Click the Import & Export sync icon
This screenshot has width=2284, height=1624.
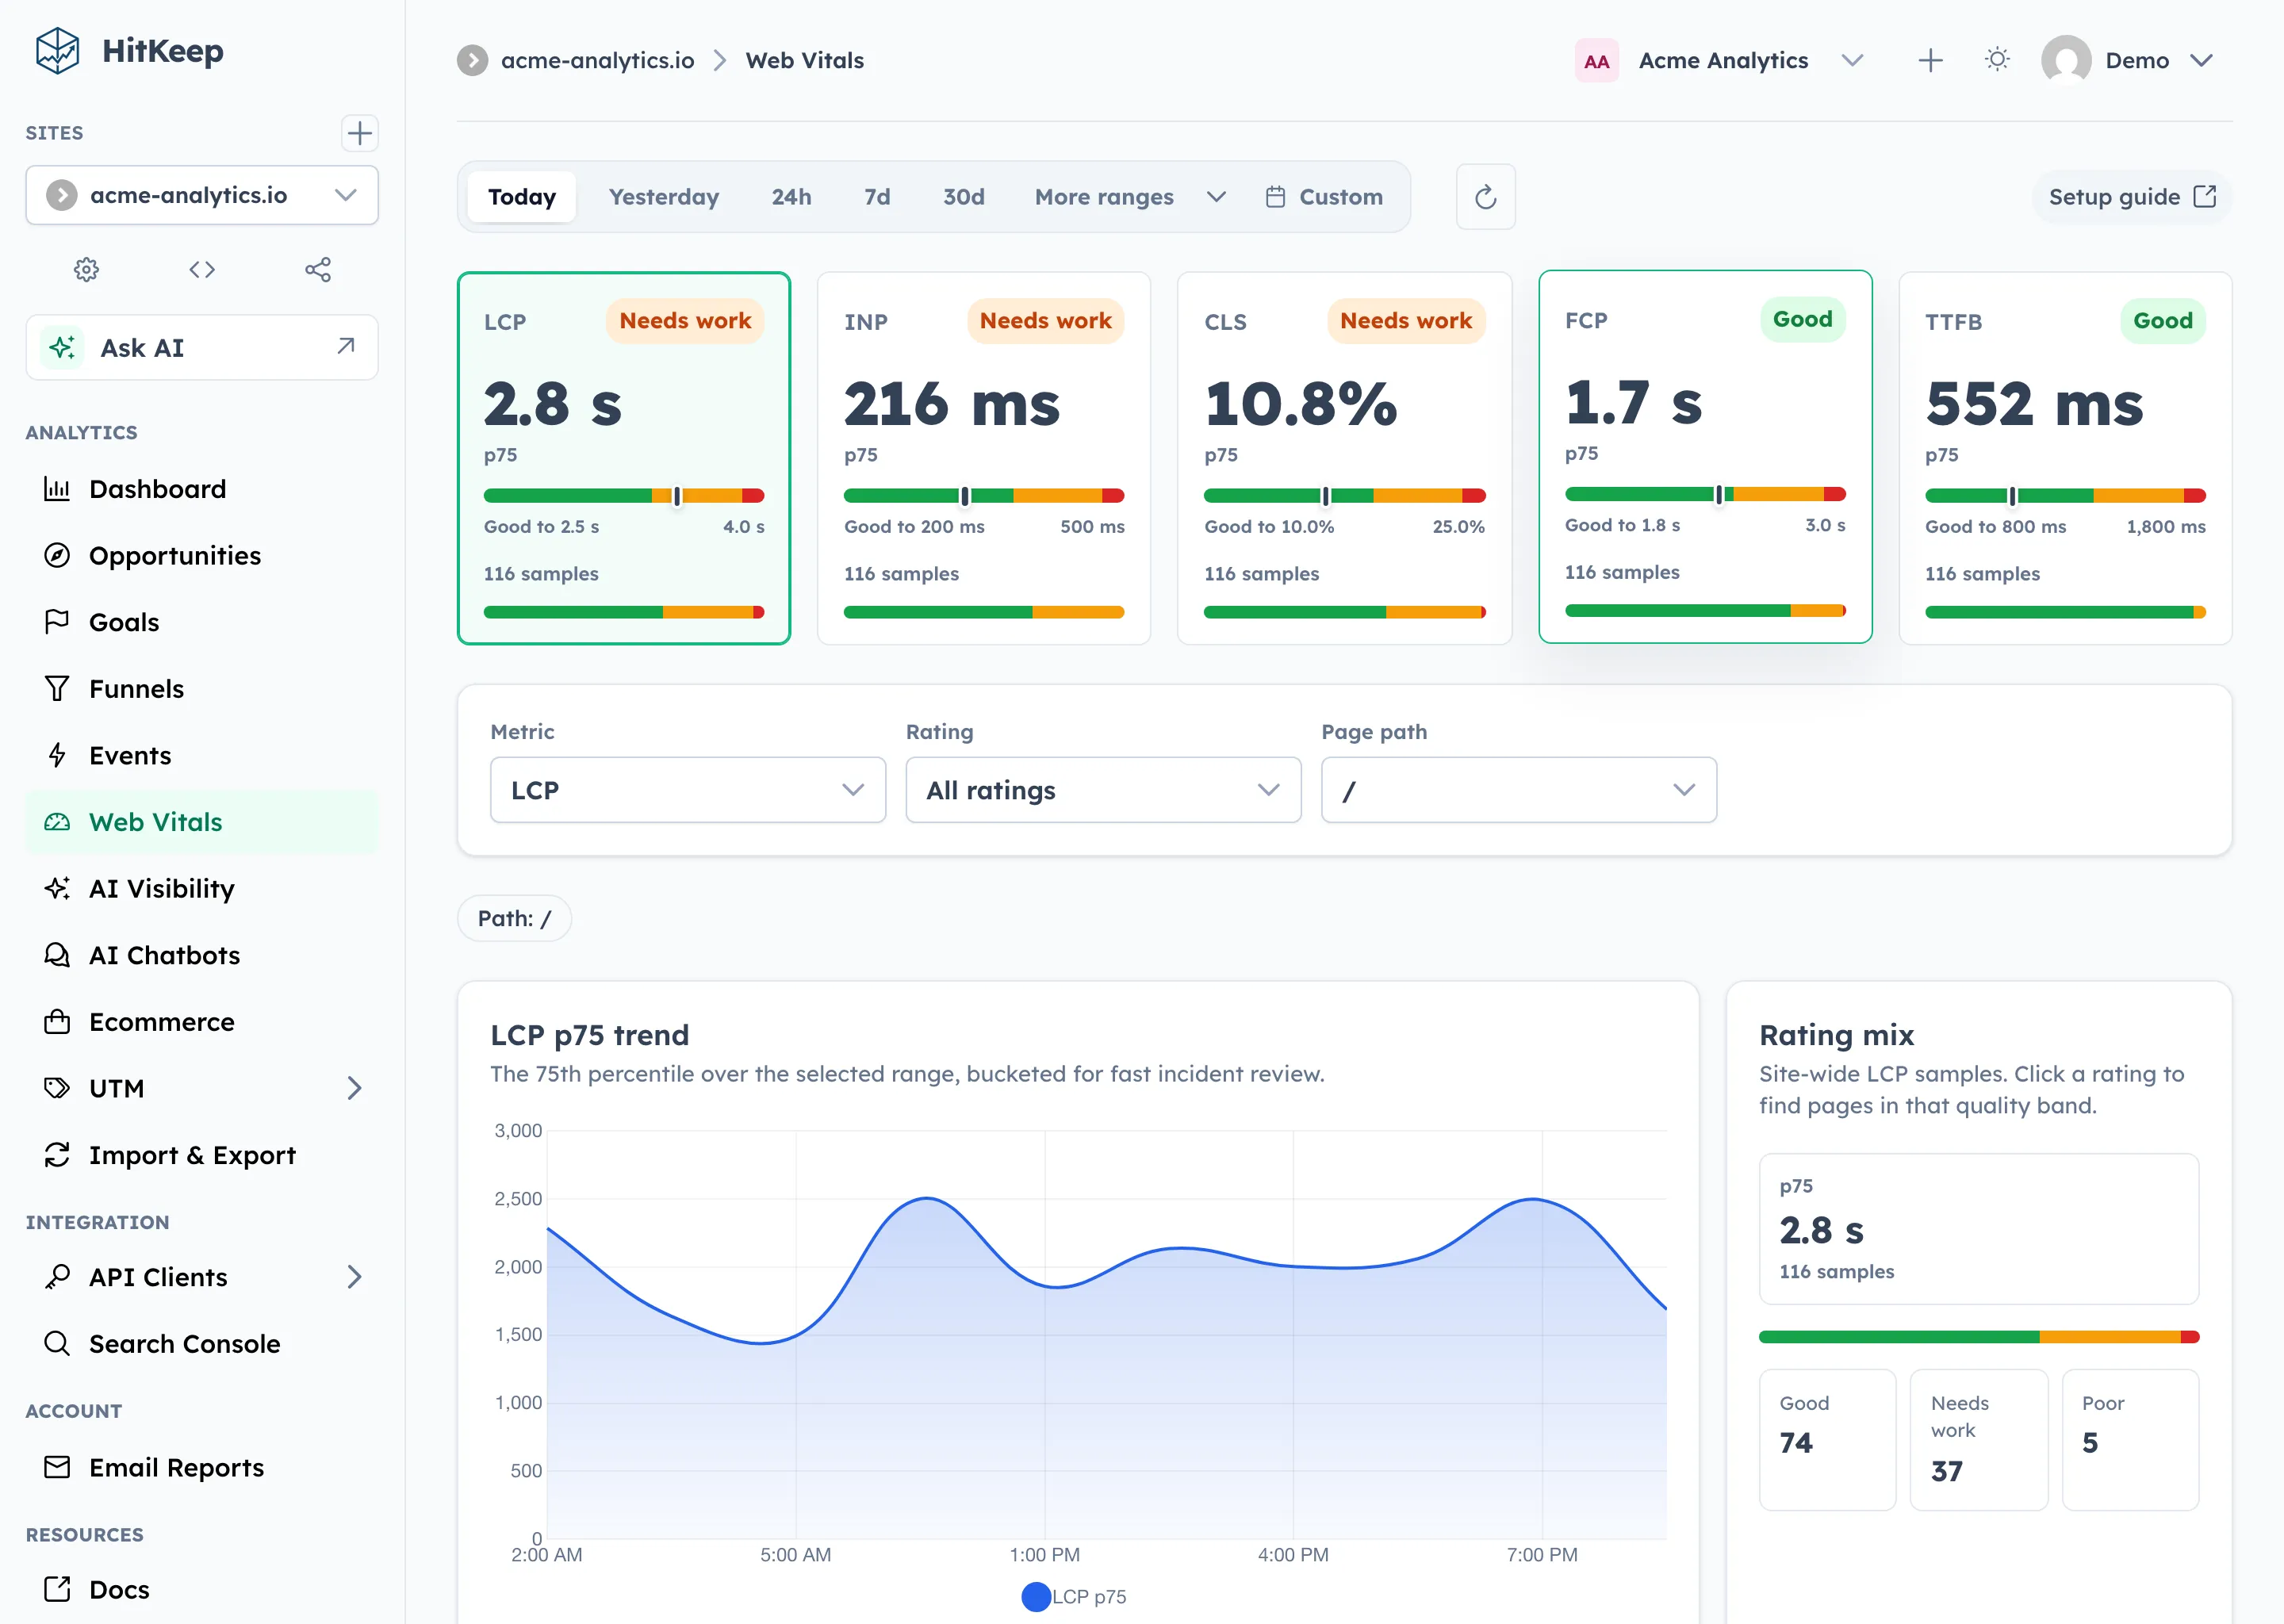(x=57, y=1155)
